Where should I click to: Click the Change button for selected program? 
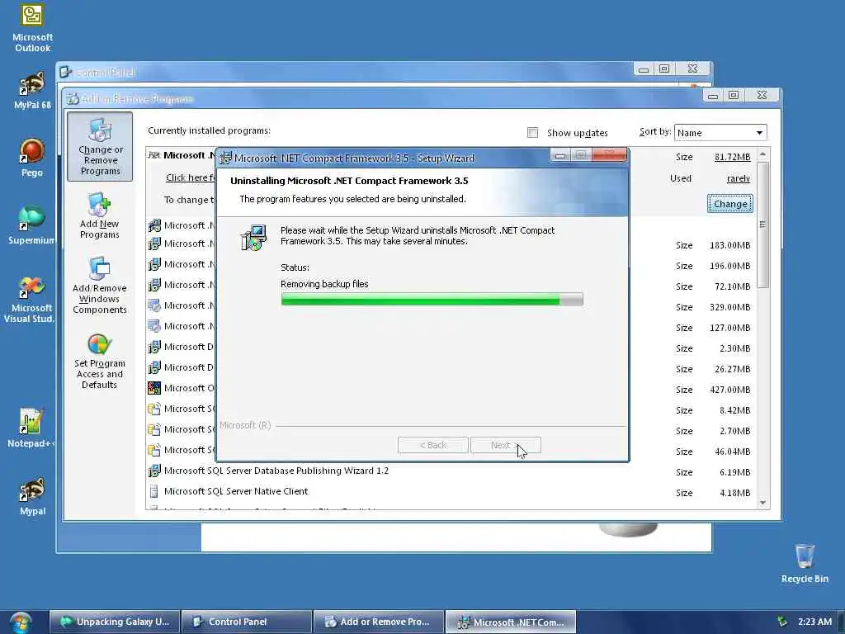coord(730,204)
